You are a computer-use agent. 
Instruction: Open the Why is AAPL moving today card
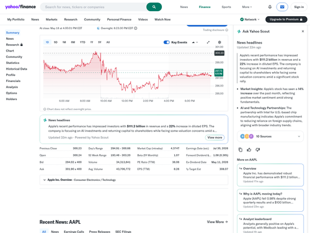coord(270,200)
